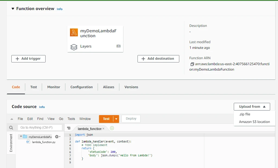278x168 pixels.
Task: Close the lambda_function editor tab
Action: click(103, 129)
